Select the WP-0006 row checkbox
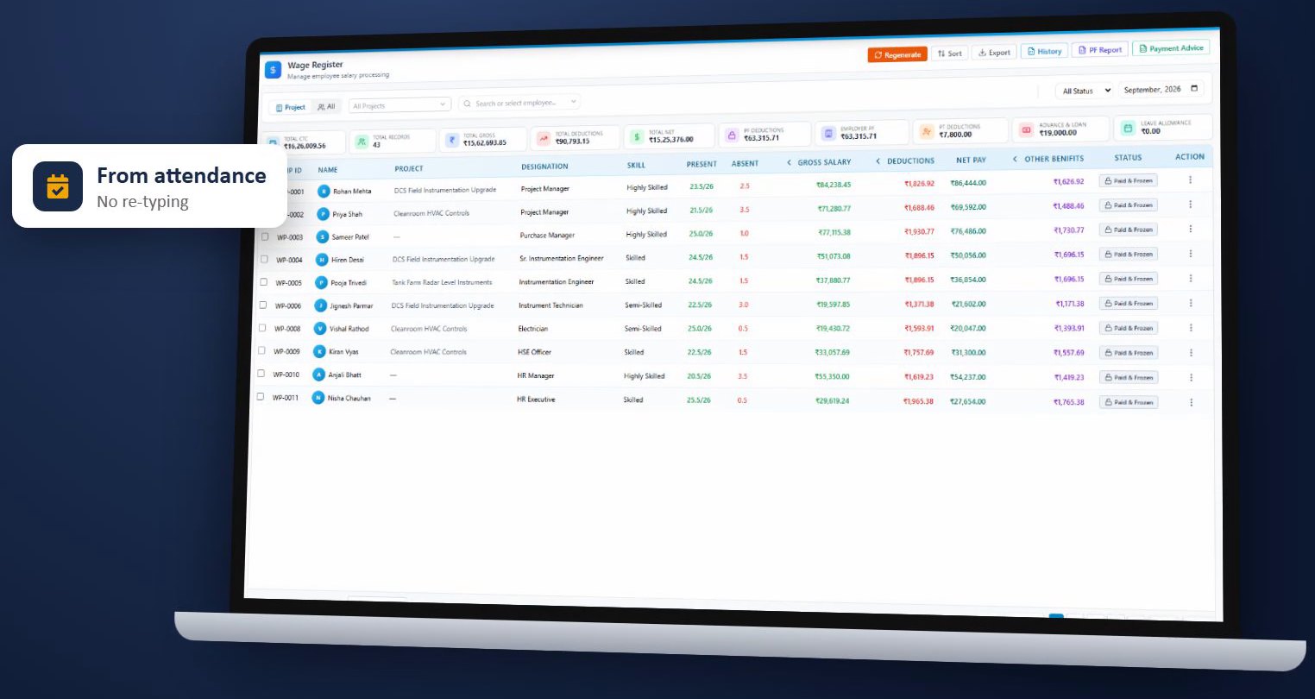 pyautogui.click(x=263, y=305)
